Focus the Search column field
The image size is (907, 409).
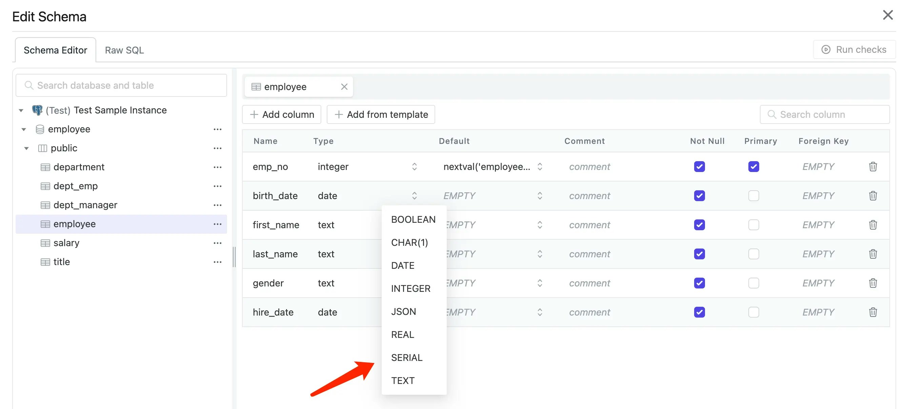point(824,115)
